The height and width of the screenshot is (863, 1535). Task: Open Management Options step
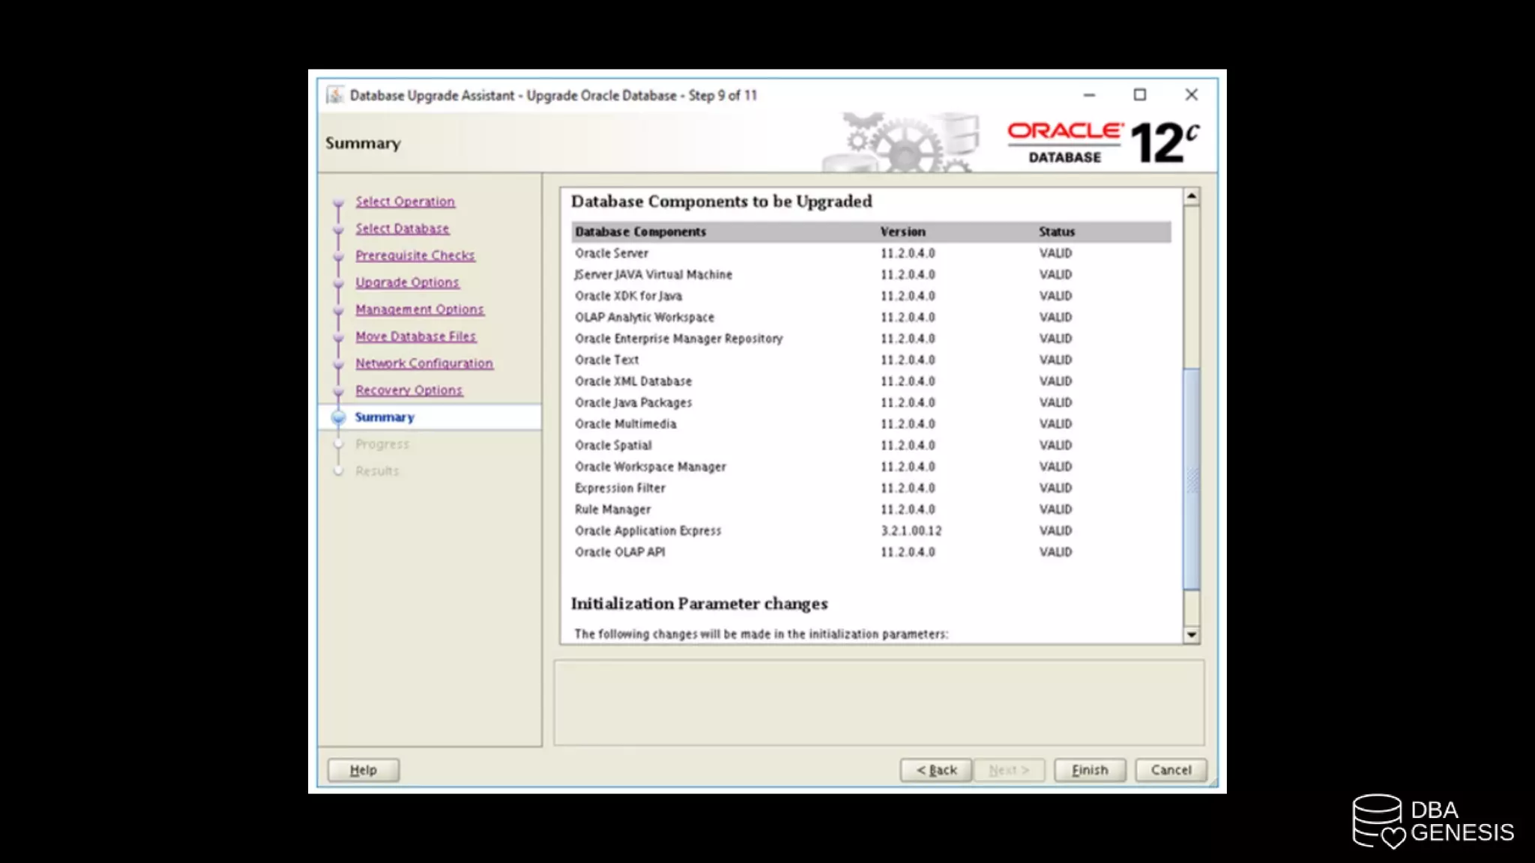click(419, 309)
